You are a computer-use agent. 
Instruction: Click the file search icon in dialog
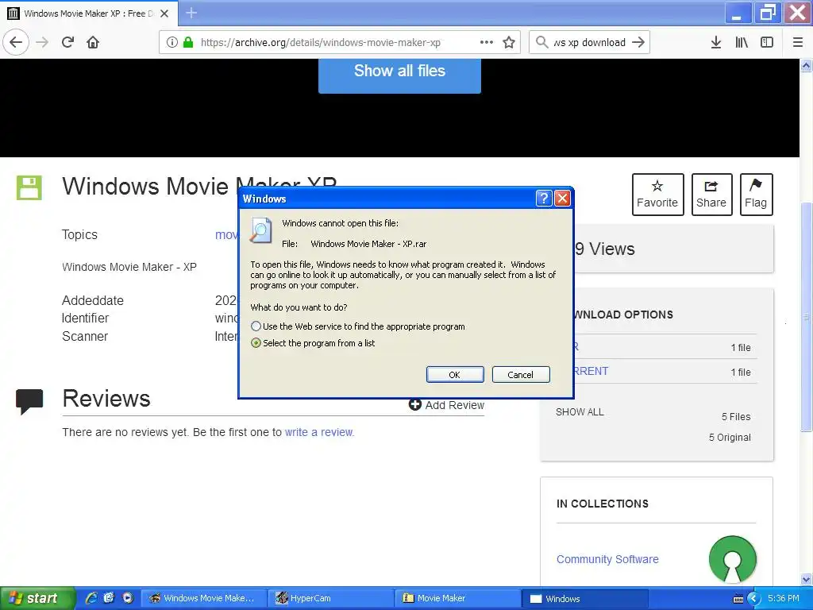(260, 230)
